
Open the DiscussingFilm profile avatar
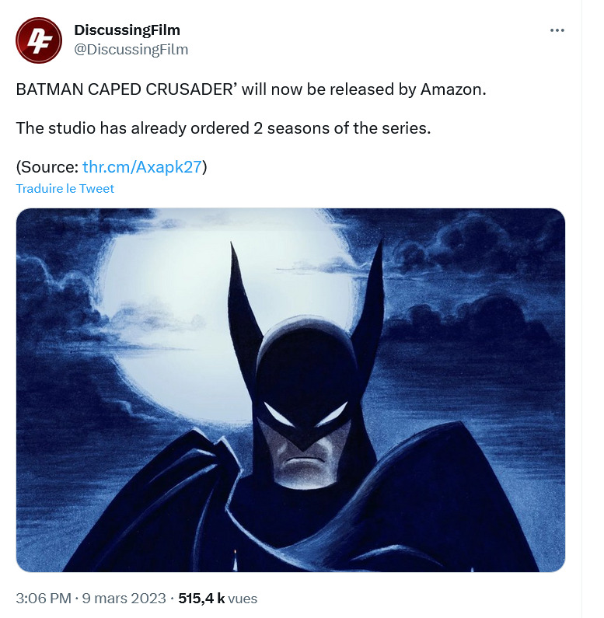coord(40,40)
